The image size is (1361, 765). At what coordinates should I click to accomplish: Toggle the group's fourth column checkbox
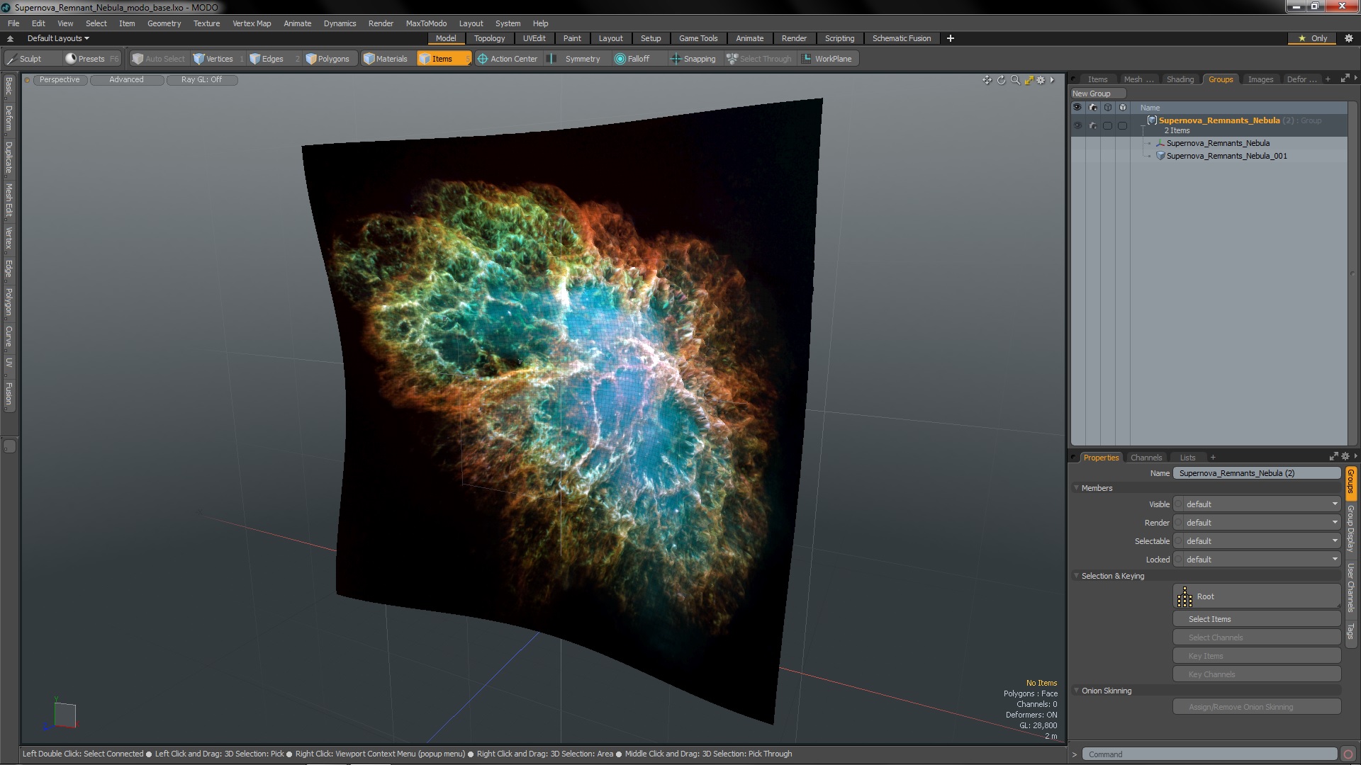pos(1122,125)
